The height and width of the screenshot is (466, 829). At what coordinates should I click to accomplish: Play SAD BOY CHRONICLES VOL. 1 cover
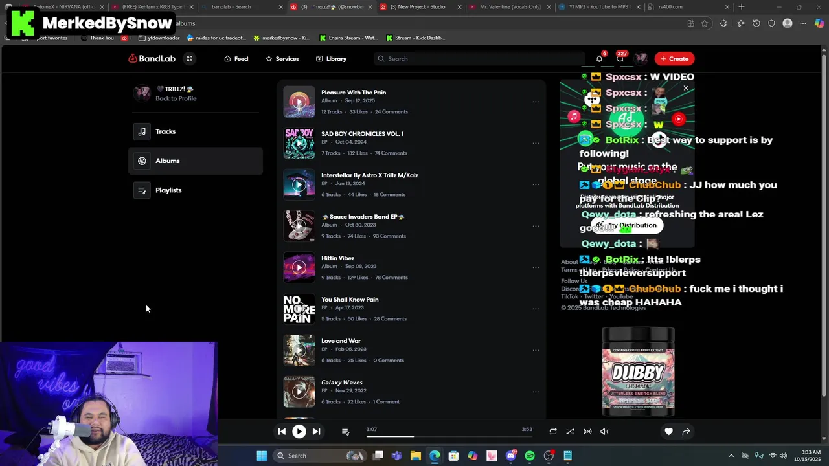point(299,143)
